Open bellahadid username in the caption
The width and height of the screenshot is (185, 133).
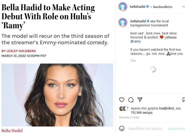point(138,21)
